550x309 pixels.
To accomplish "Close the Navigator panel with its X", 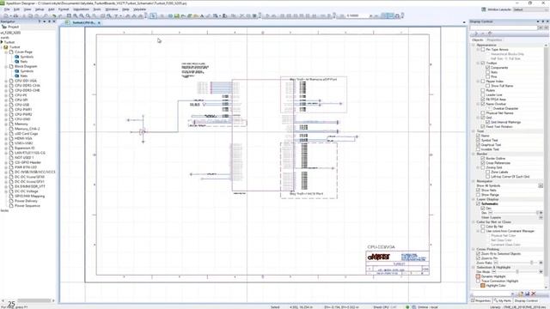I will coord(53,21).
